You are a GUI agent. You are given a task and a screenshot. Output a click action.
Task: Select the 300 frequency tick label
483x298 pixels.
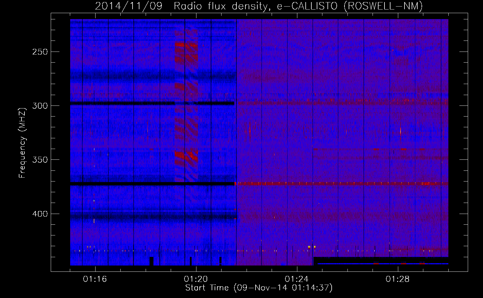coord(40,106)
